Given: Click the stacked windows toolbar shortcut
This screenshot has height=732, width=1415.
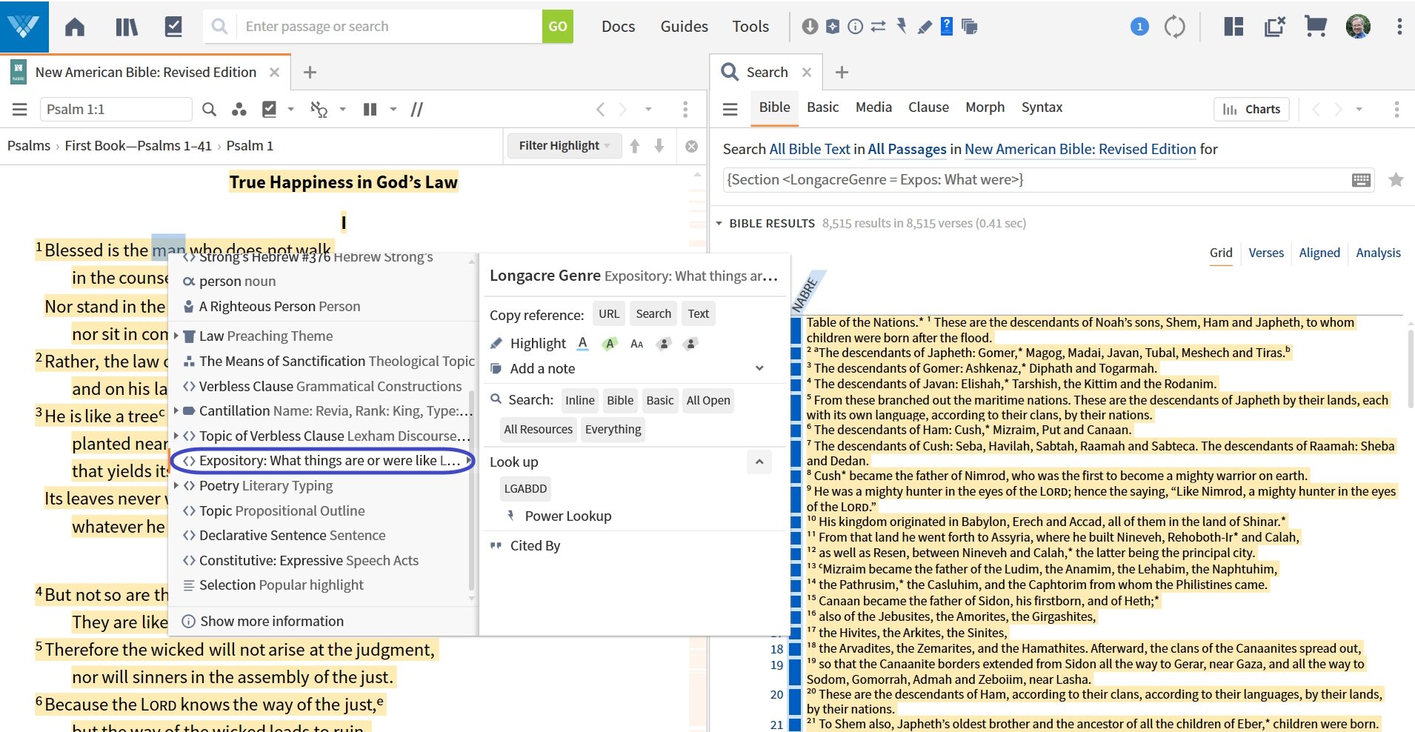Looking at the screenshot, I should click(x=969, y=27).
